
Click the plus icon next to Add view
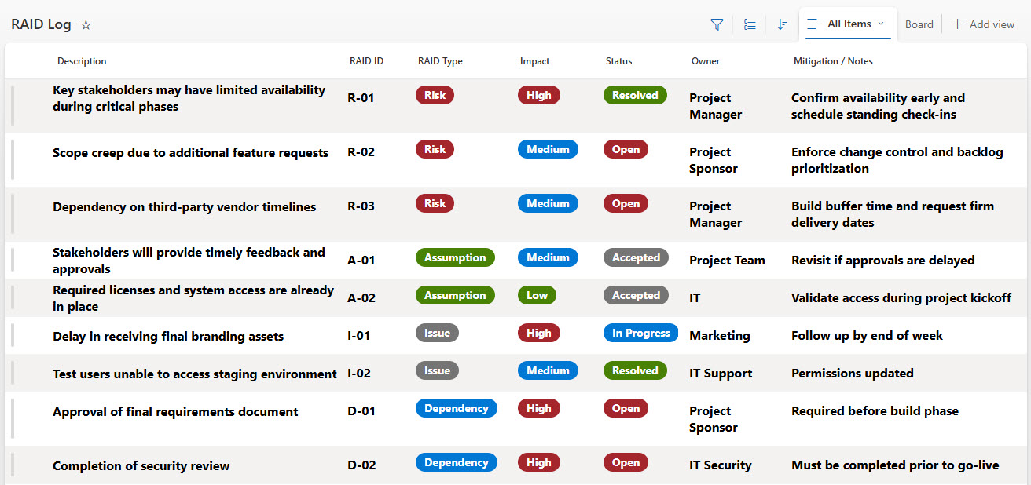click(x=957, y=24)
